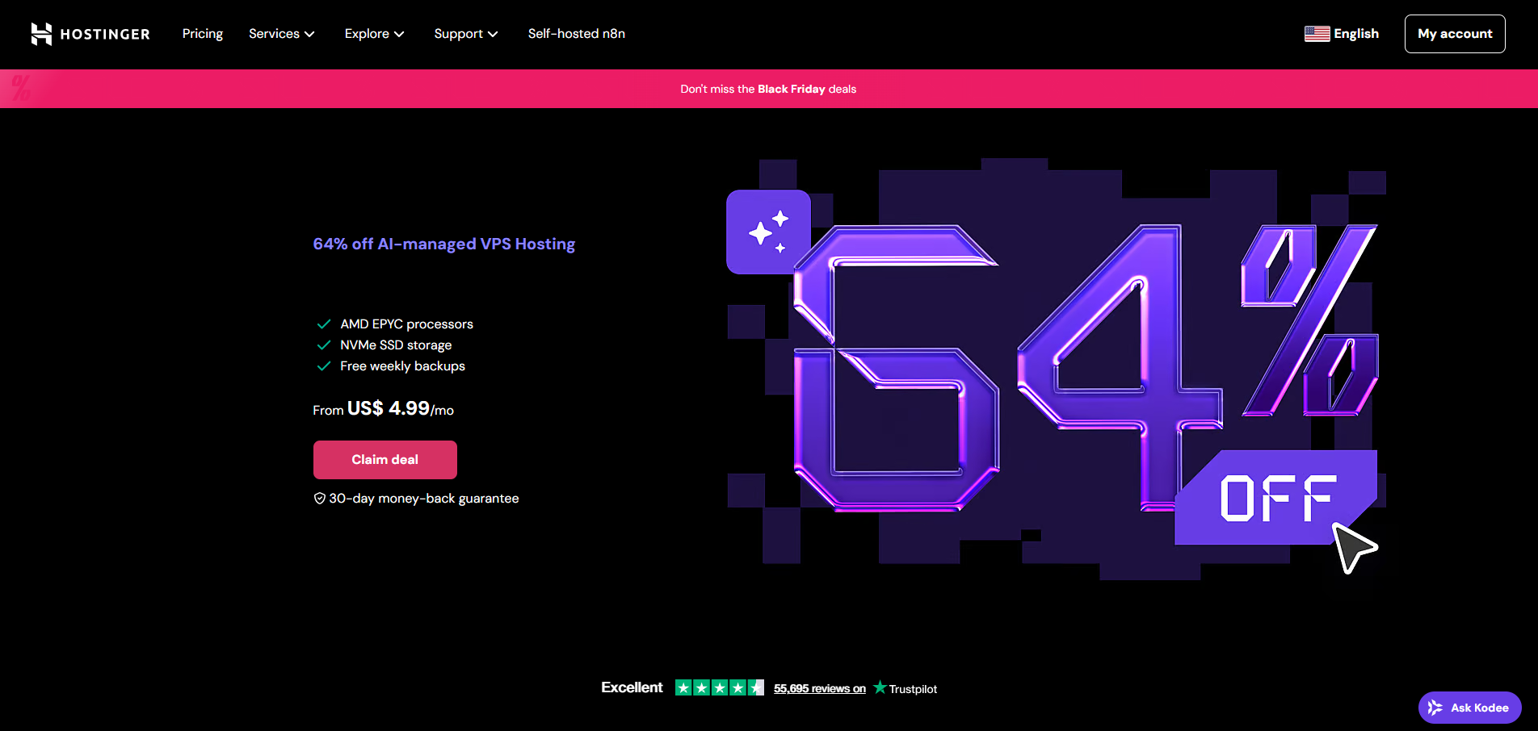Click the Hostinger logo icon
Screen dimensions: 1538x731
[41, 34]
